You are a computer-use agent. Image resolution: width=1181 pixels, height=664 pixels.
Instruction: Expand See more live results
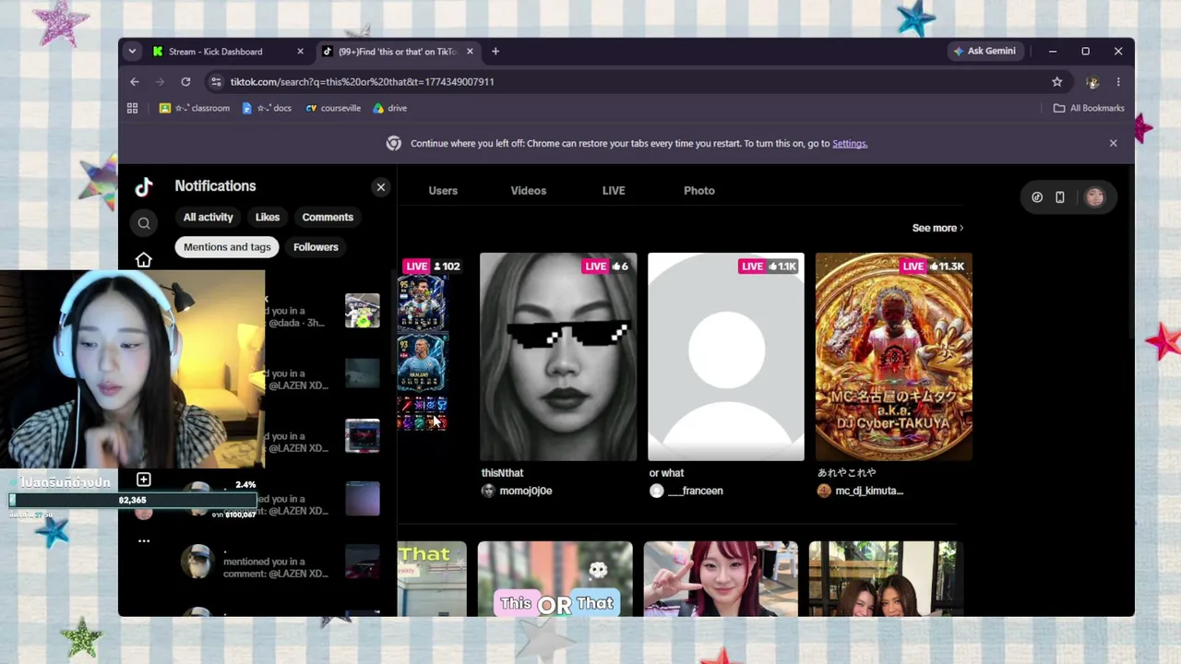937,228
